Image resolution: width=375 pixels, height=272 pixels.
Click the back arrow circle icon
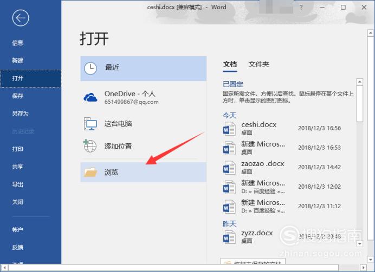point(21,18)
